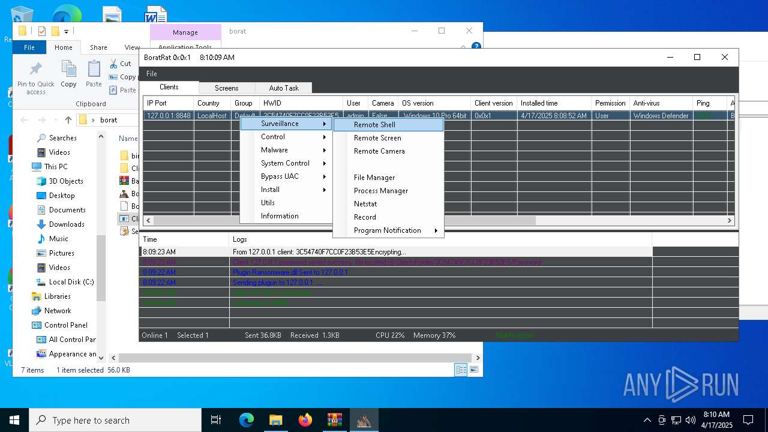Click Windows Start button
Screen dimensions: 768x432
(x=14, y=420)
